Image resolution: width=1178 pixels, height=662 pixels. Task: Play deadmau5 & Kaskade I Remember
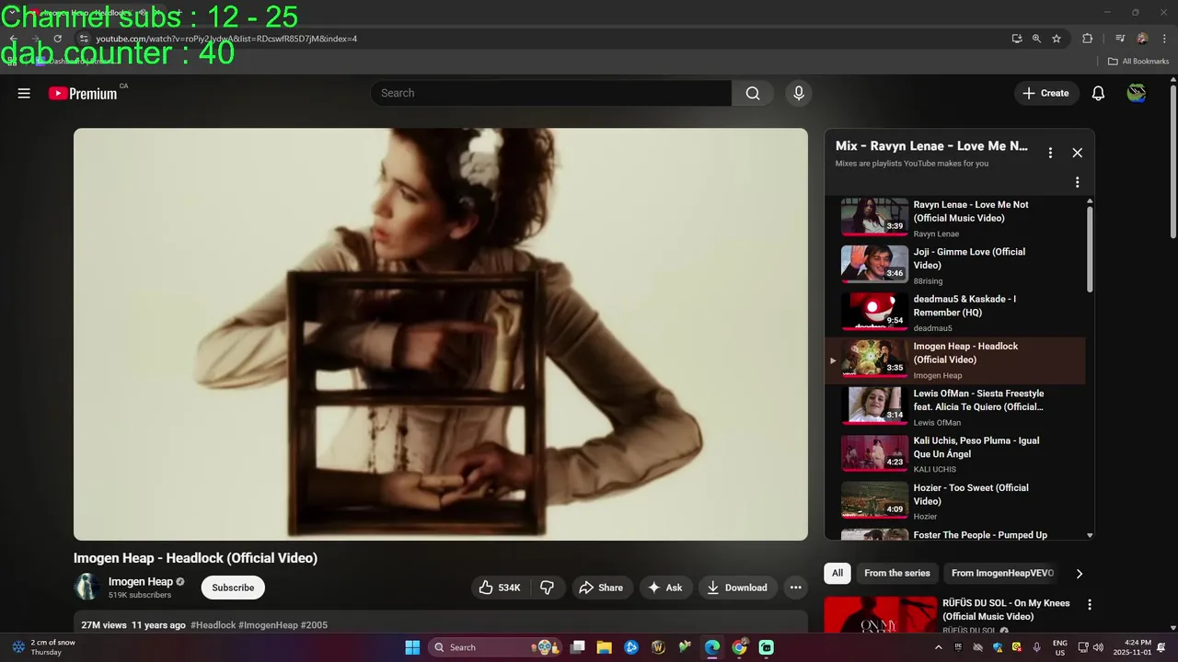pyautogui.click(x=957, y=313)
